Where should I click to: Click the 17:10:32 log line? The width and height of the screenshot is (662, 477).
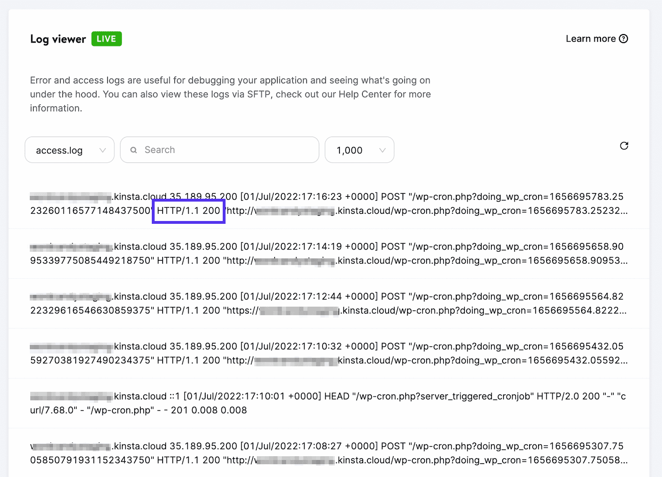(x=326, y=353)
